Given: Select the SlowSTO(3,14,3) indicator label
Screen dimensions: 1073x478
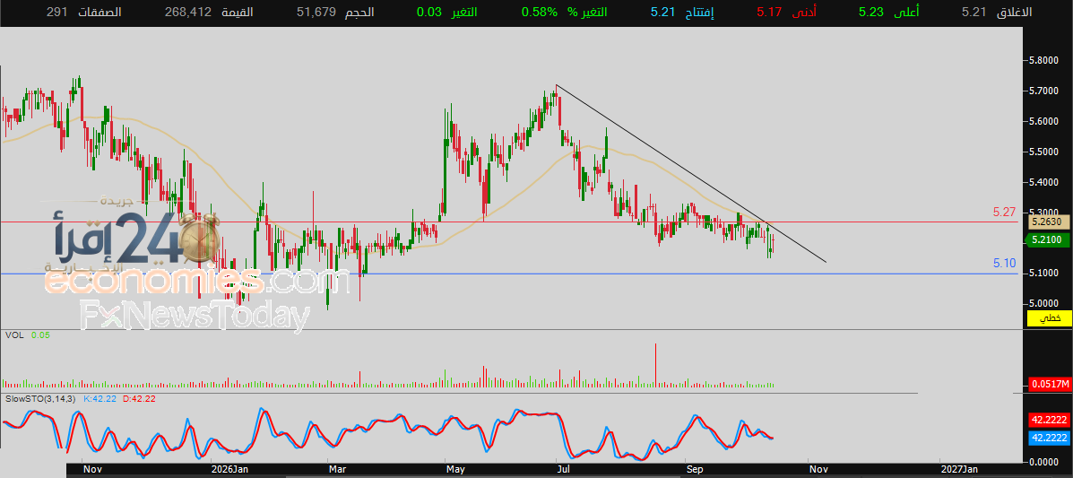Looking at the screenshot, I should pos(40,398).
